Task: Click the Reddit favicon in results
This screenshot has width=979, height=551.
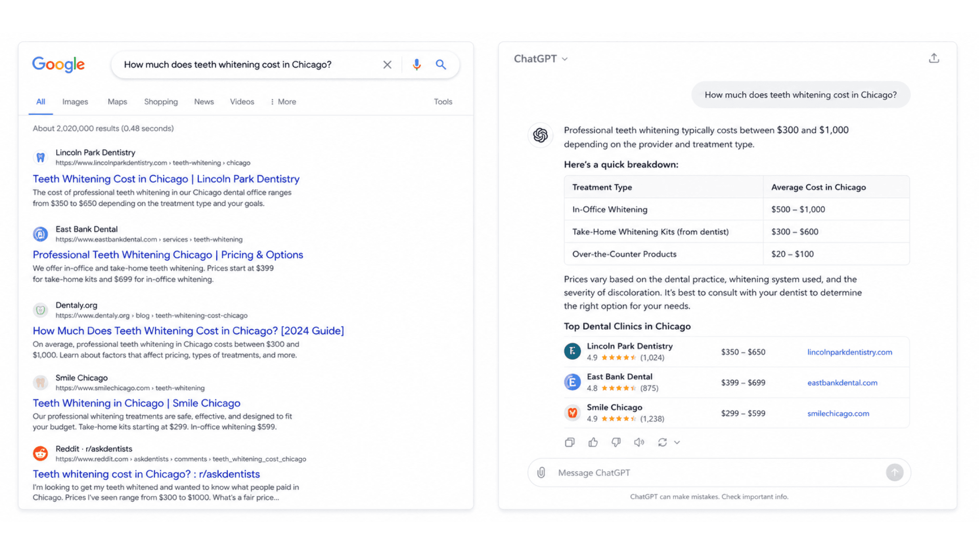Action: (x=41, y=453)
